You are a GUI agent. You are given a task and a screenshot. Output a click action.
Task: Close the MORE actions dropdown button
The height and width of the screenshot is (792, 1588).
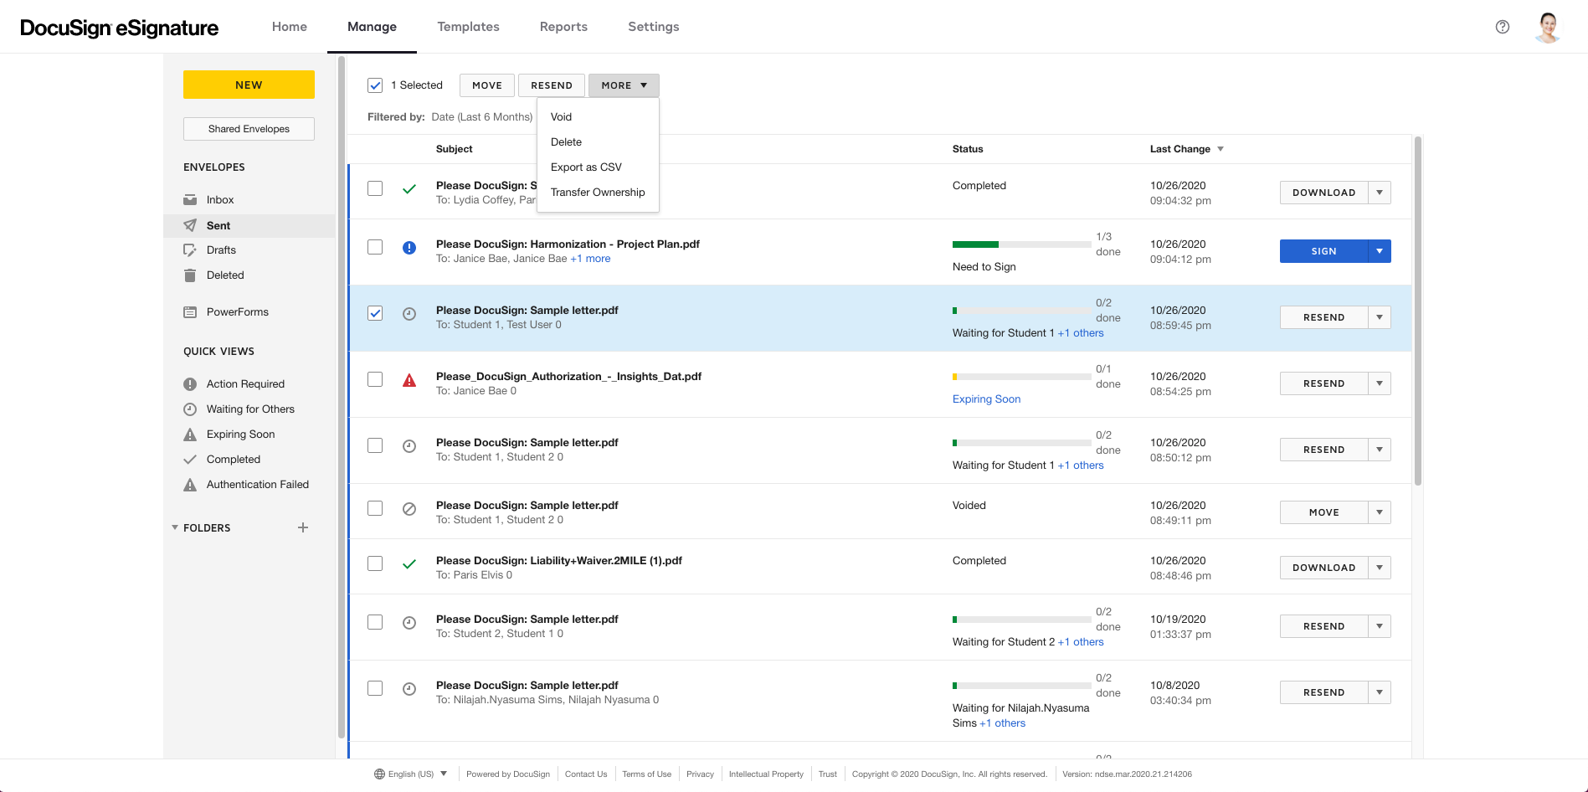click(x=624, y=85)
